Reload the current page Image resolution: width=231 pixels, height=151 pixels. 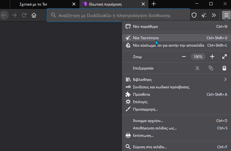(24, 15)
